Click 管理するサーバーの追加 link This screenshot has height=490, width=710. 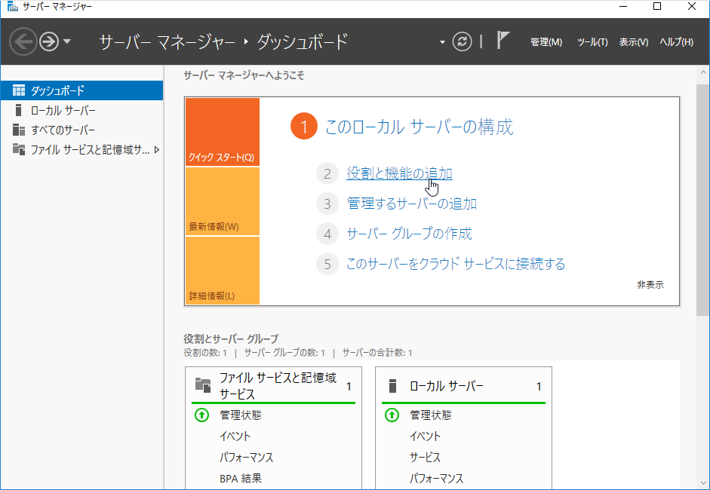411,204
